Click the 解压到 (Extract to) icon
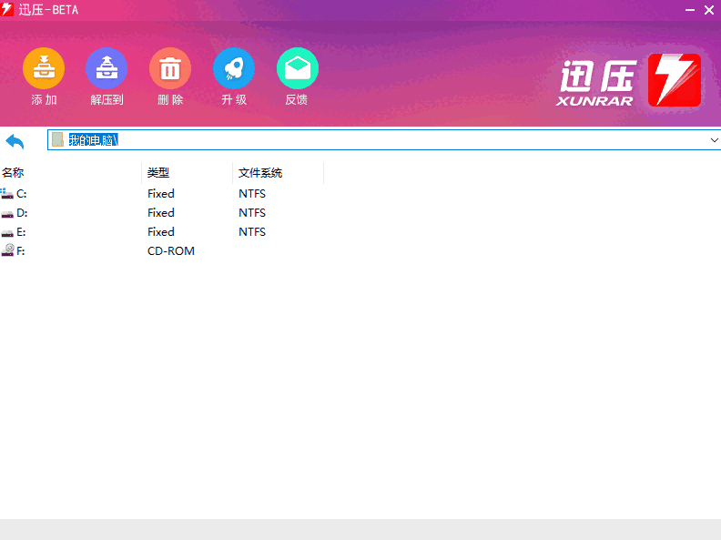This screenshot has width=721, height=540. (x=107, y=69)
